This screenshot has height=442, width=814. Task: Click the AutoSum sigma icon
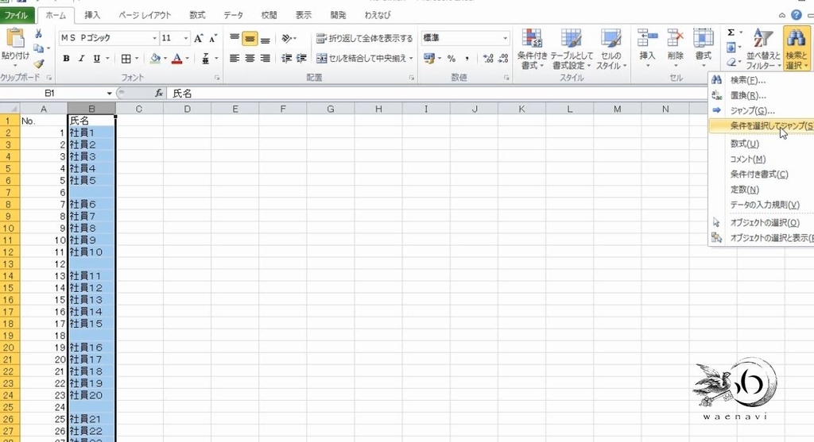point(731,33)
